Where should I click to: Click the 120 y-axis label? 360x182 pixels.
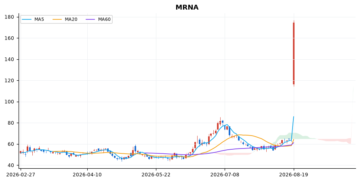click(x=9, y=80)
